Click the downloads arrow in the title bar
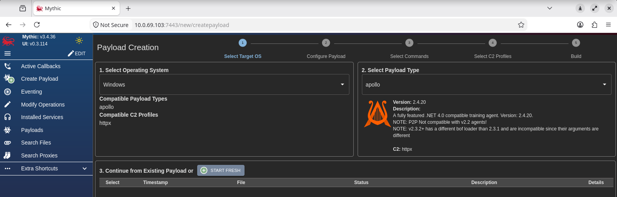This screenshot has width=617, height=197. pos(580,8)
